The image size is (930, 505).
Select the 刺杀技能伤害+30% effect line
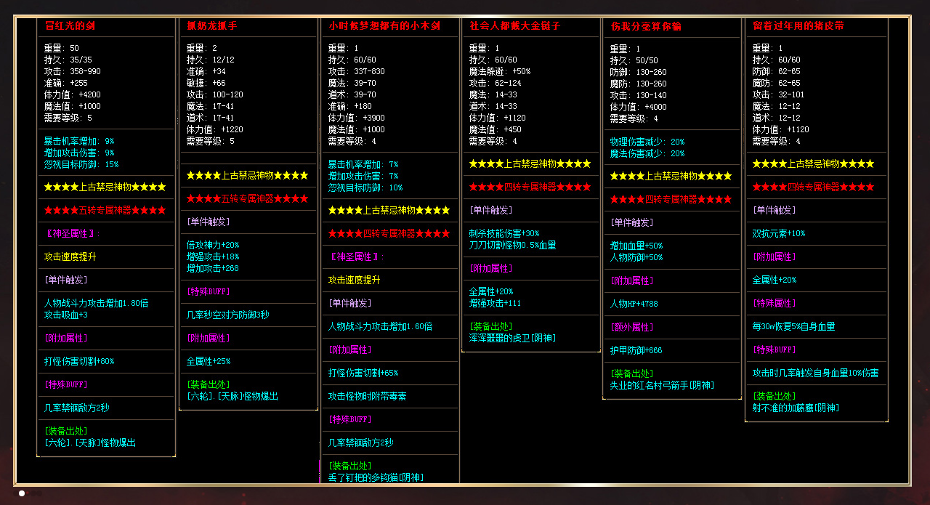coord(504,234)
